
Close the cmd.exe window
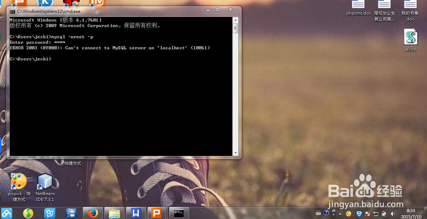(231, 9)
